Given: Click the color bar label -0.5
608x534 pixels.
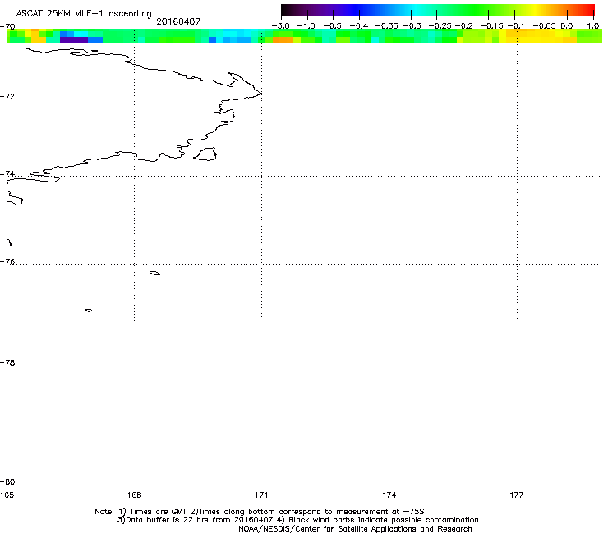Looking at the screenshot, I should pos(332,26).
